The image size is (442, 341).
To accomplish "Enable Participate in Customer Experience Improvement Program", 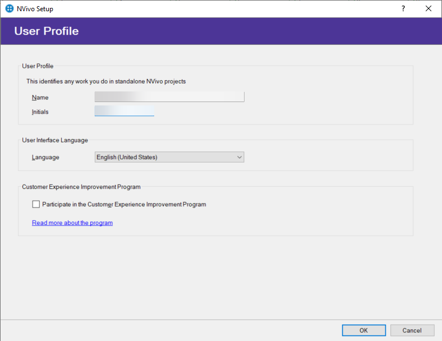I will tap(36, 204).
